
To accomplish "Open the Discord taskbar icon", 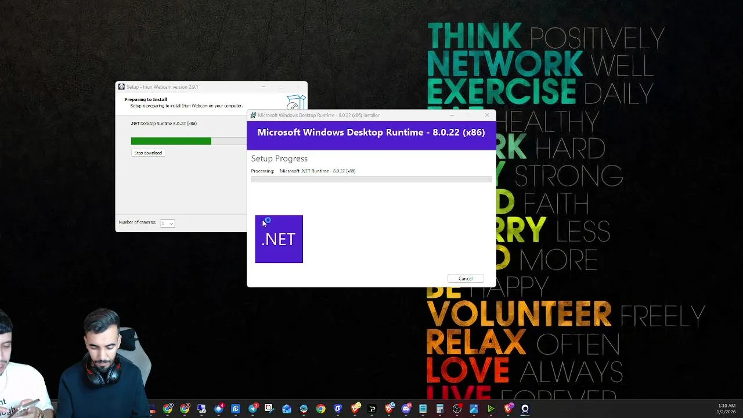I will [x=406, y=409].
